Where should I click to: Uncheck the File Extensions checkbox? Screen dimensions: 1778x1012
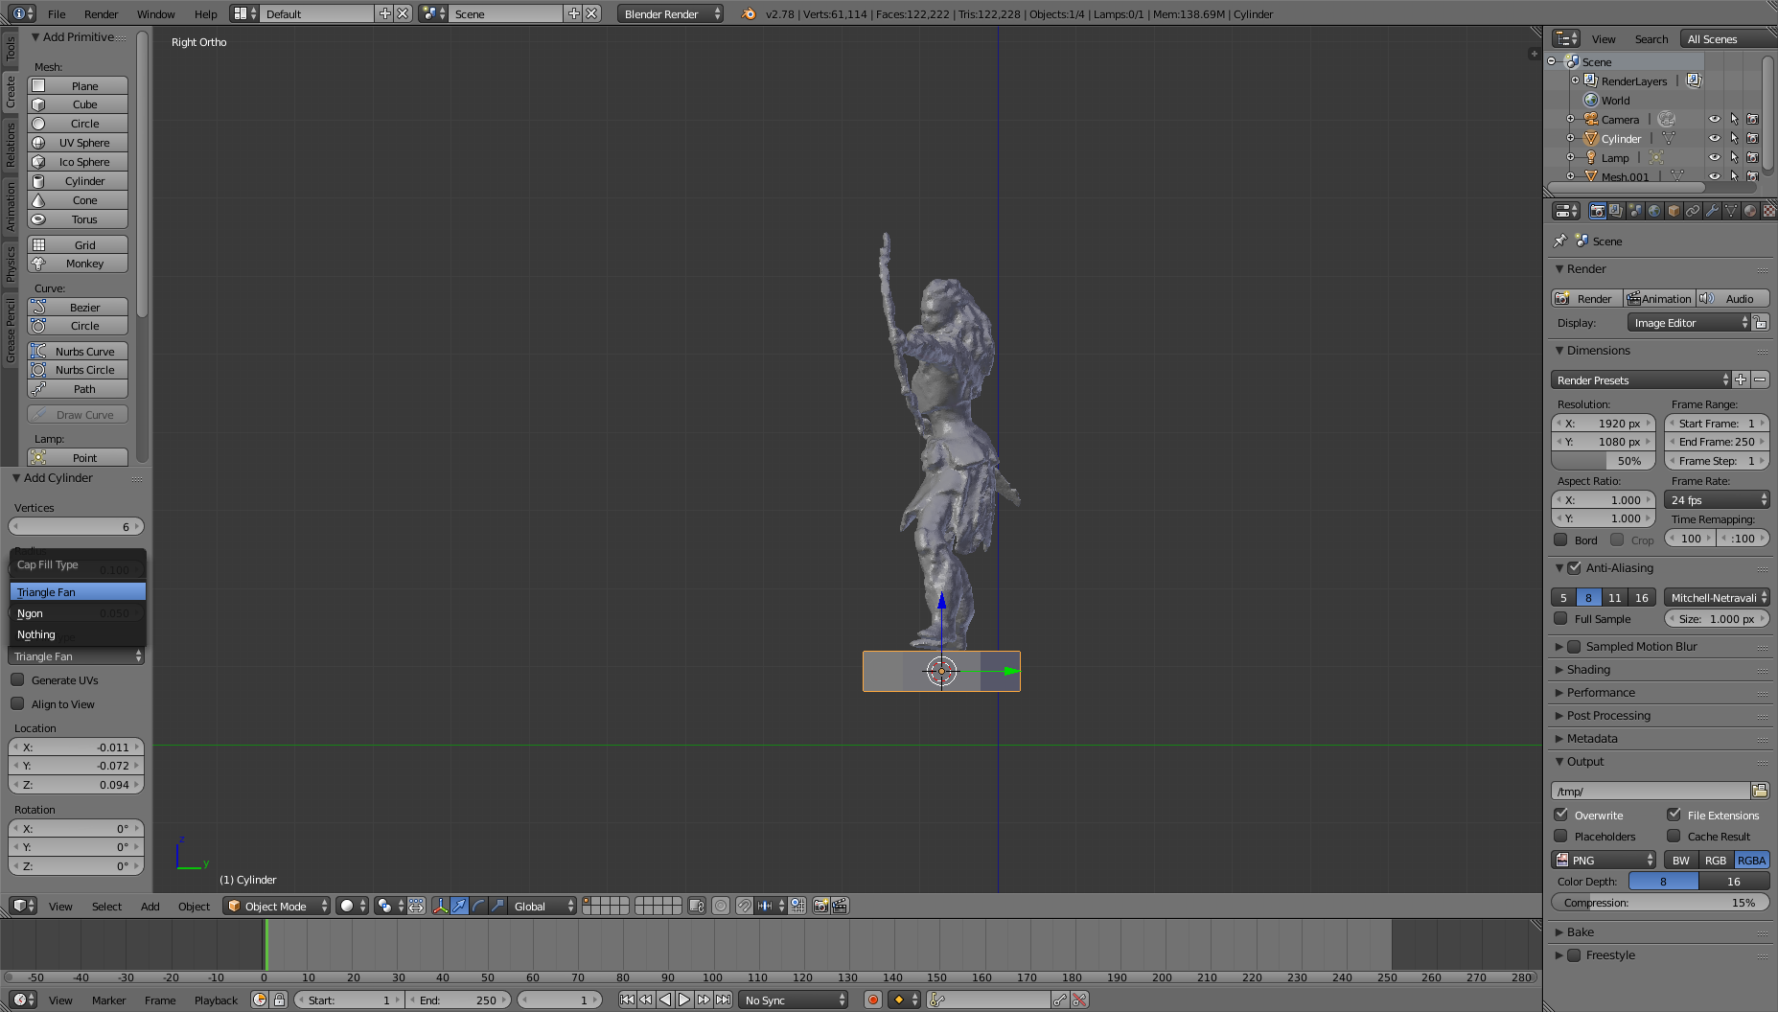(1674, 815)
